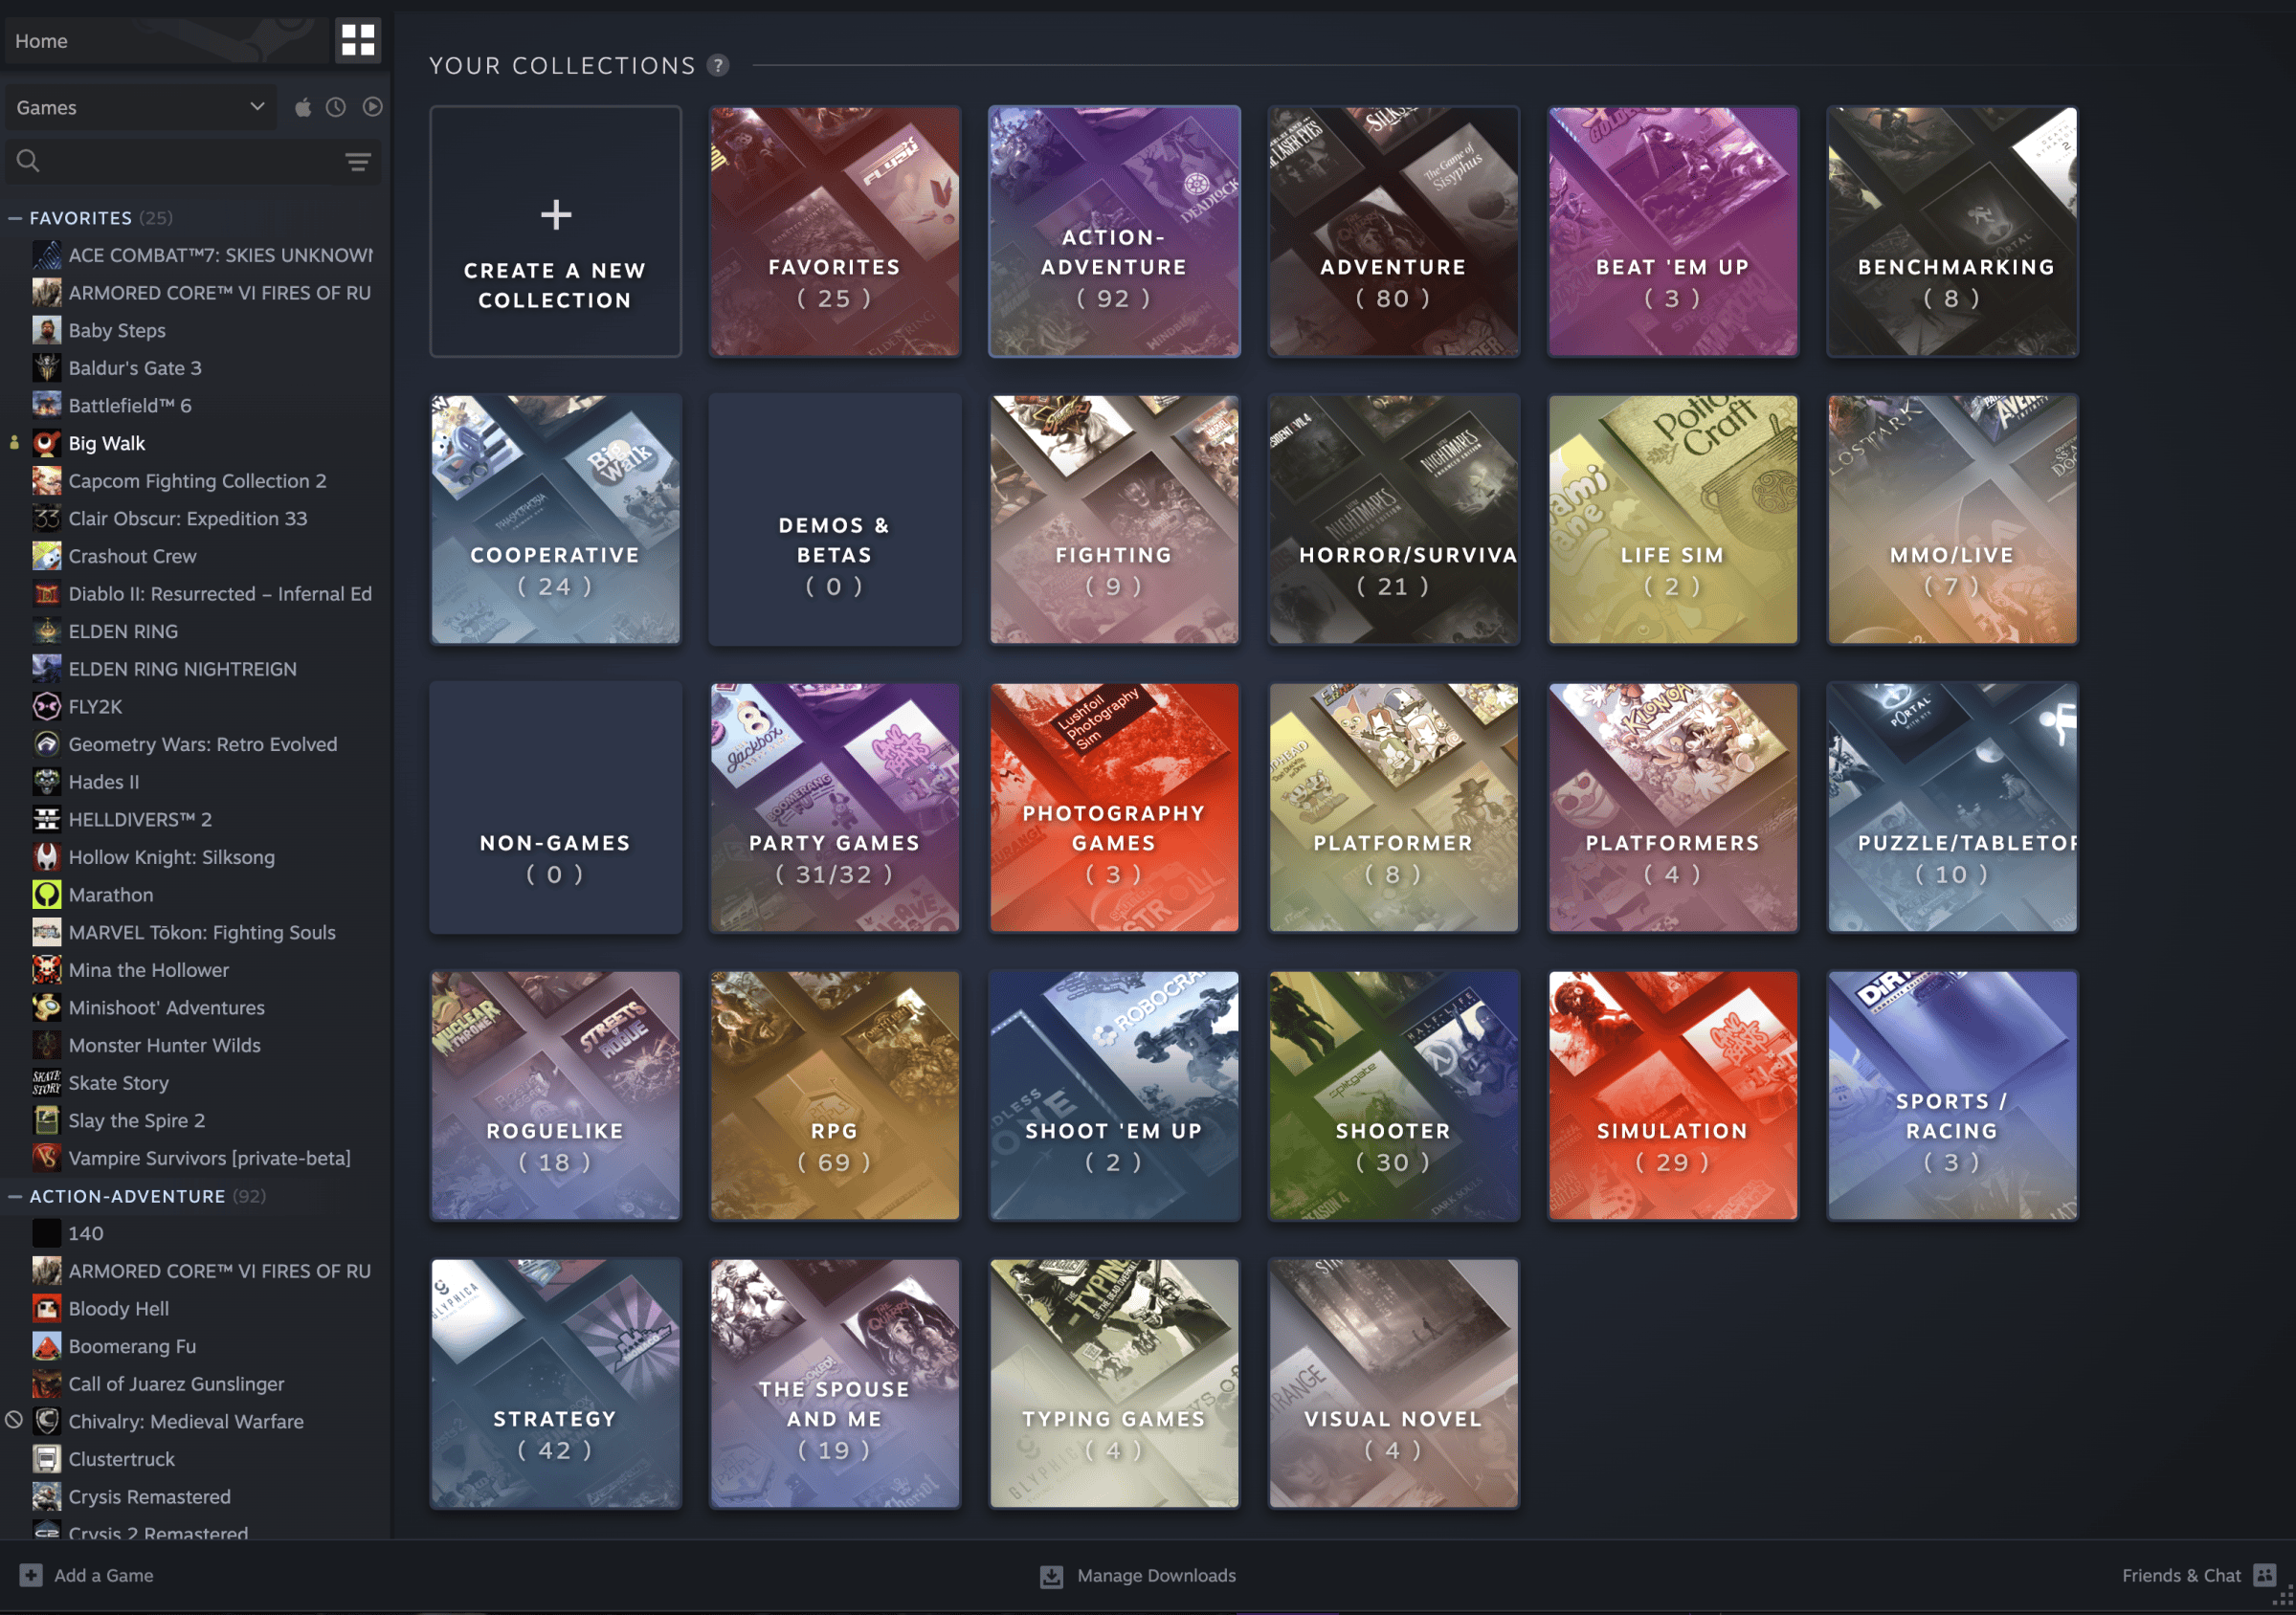Open Manage Downloads
Screen dimensions: 2296x1615
(1138, 1575)
